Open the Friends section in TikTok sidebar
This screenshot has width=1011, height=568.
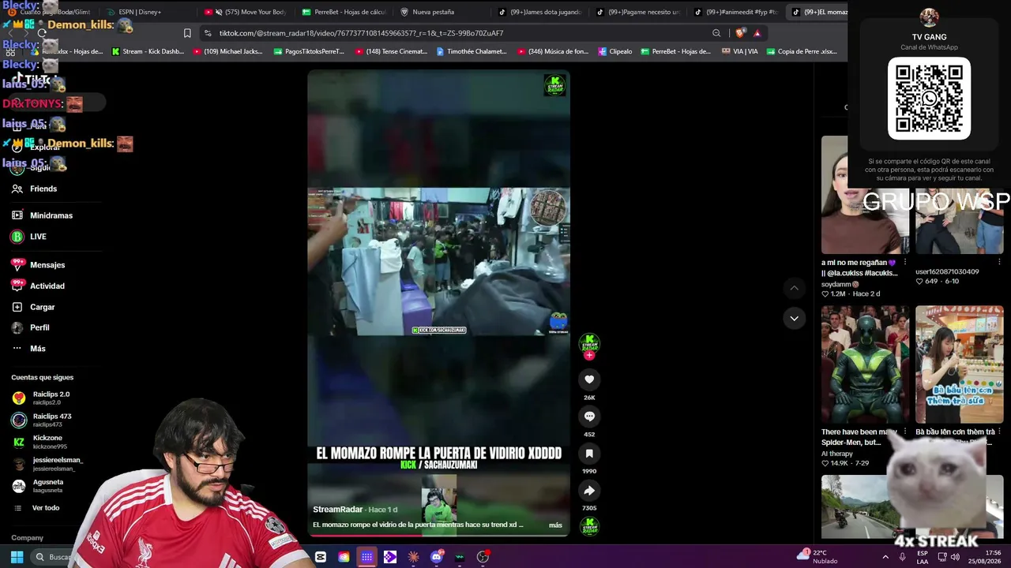35,189
